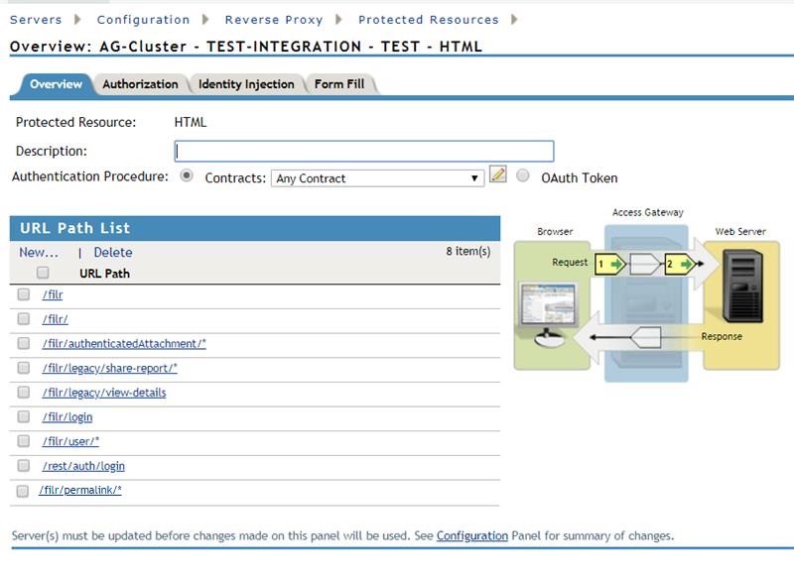Viewport: 794px width, 576px height.
Task: Select the OAuth Token radio button
Action: pos(522,177)
